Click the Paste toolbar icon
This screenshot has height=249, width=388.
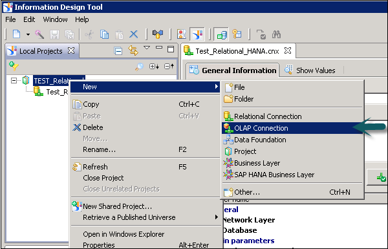[x=119, y=34]
